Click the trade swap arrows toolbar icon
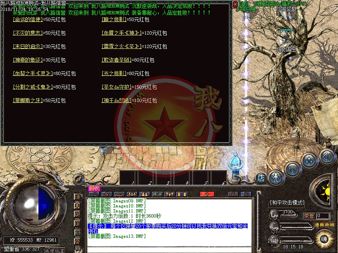Viewport: 338px width, 253px height. 106,194
